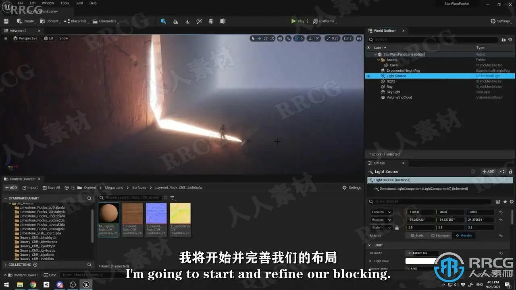Collapse the Assets folder in the outliner
516x290 pixels.
tap(379, 60)
